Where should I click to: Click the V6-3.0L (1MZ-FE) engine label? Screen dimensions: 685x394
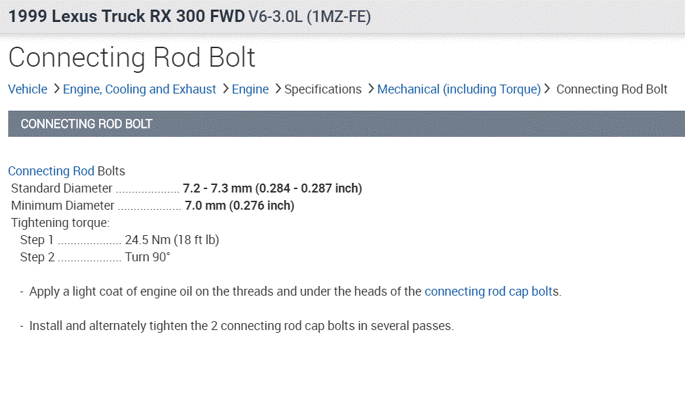point(309,16)
